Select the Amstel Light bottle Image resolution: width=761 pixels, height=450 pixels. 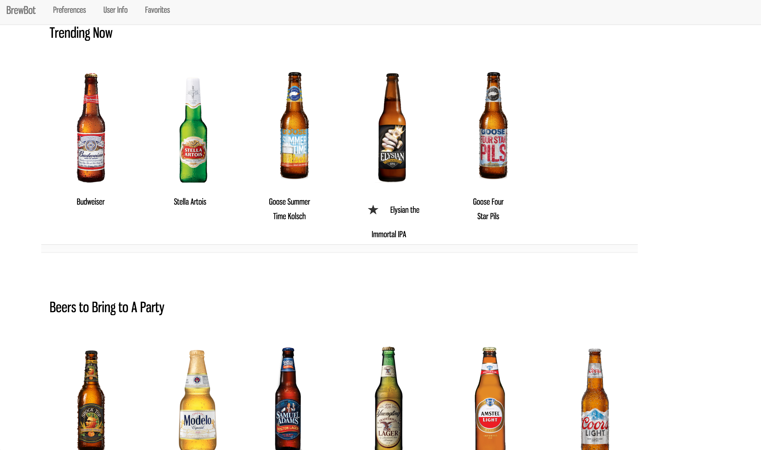pos(490,399)
